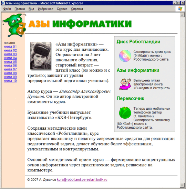The height and width of the screenshot is (189, 186).
Task: Open the Правка menu
Action: pyautogui.click(x=20, y=9)
